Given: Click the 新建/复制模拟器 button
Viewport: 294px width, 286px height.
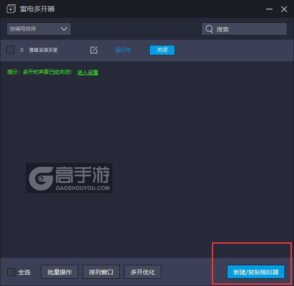Looking at the screenshot, I should (x=256, y=272).
